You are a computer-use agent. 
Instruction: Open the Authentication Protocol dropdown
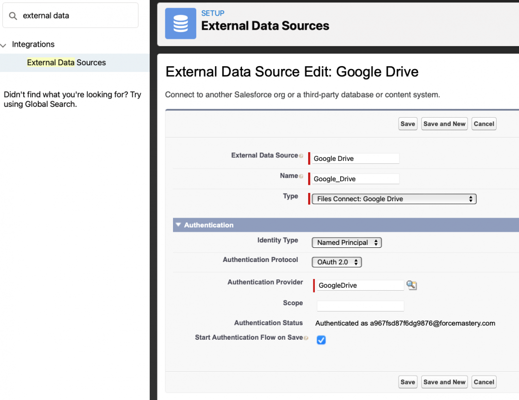pos(337,262)
